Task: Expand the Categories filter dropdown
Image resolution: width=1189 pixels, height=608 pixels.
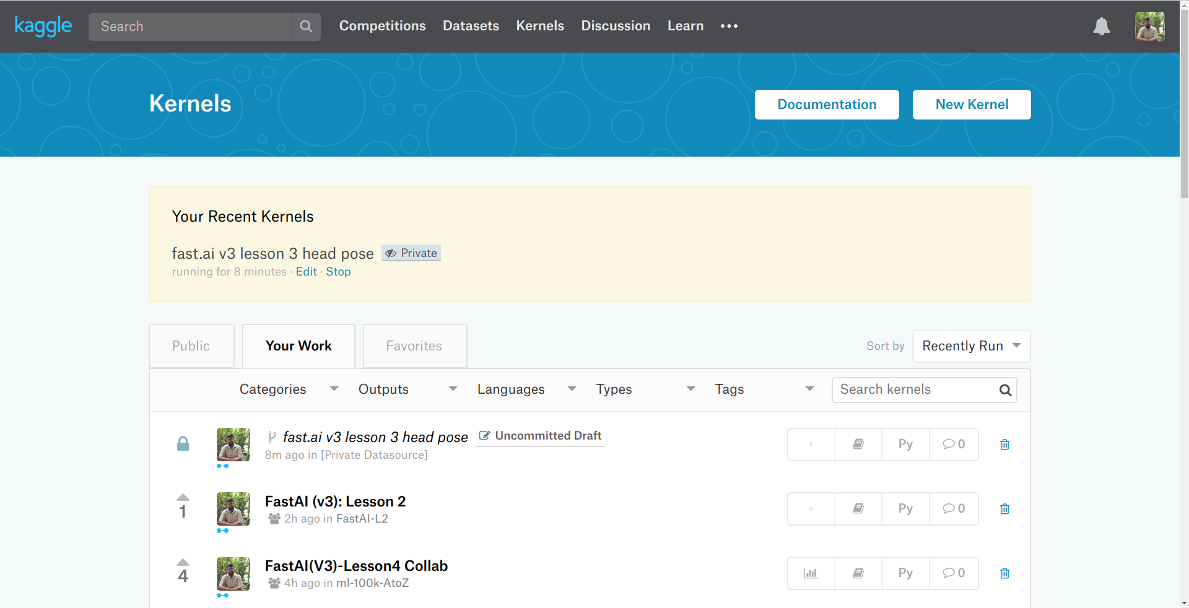Action: [x=289, y=389]
